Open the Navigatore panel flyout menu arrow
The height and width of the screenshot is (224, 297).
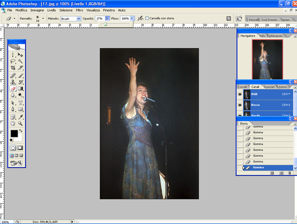coord(295,36)
